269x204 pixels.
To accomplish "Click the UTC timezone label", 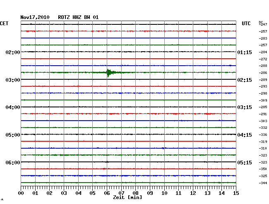I will click(246, 24).
